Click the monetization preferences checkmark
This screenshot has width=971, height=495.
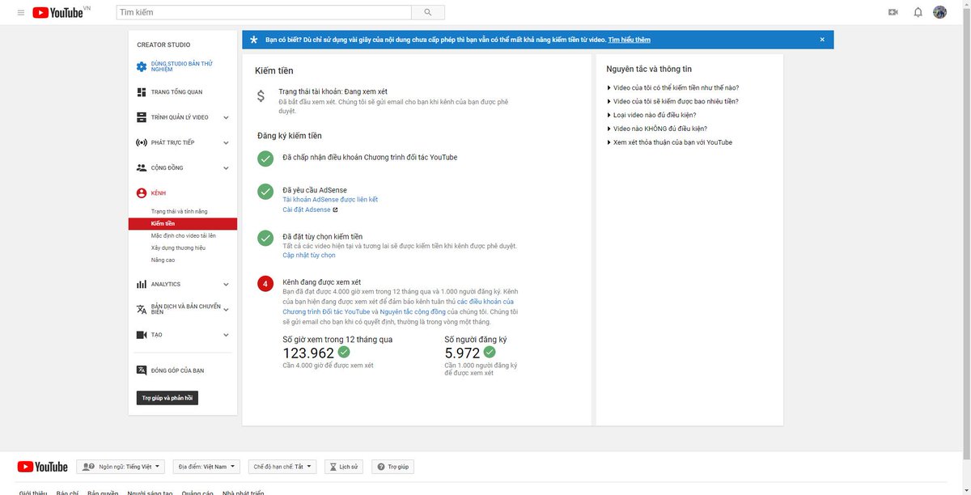coord(265,238)
